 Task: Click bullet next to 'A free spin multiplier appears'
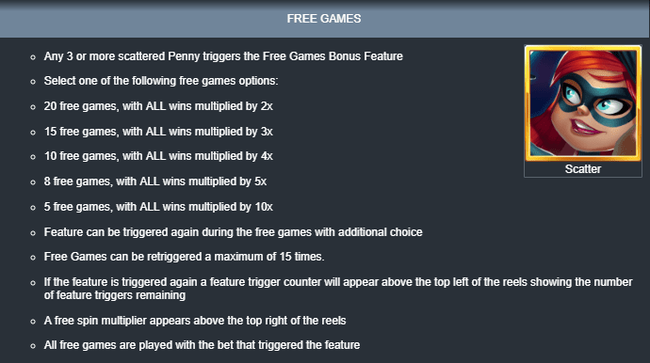point(33,322)
